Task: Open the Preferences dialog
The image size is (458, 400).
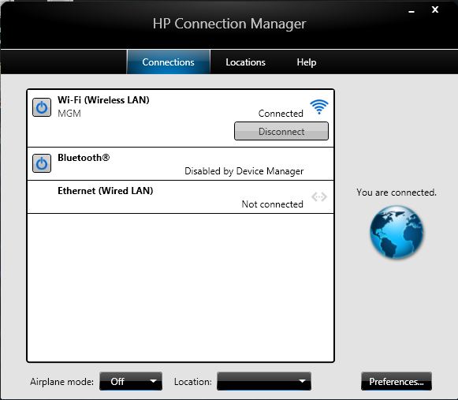Action: (397, 381)
